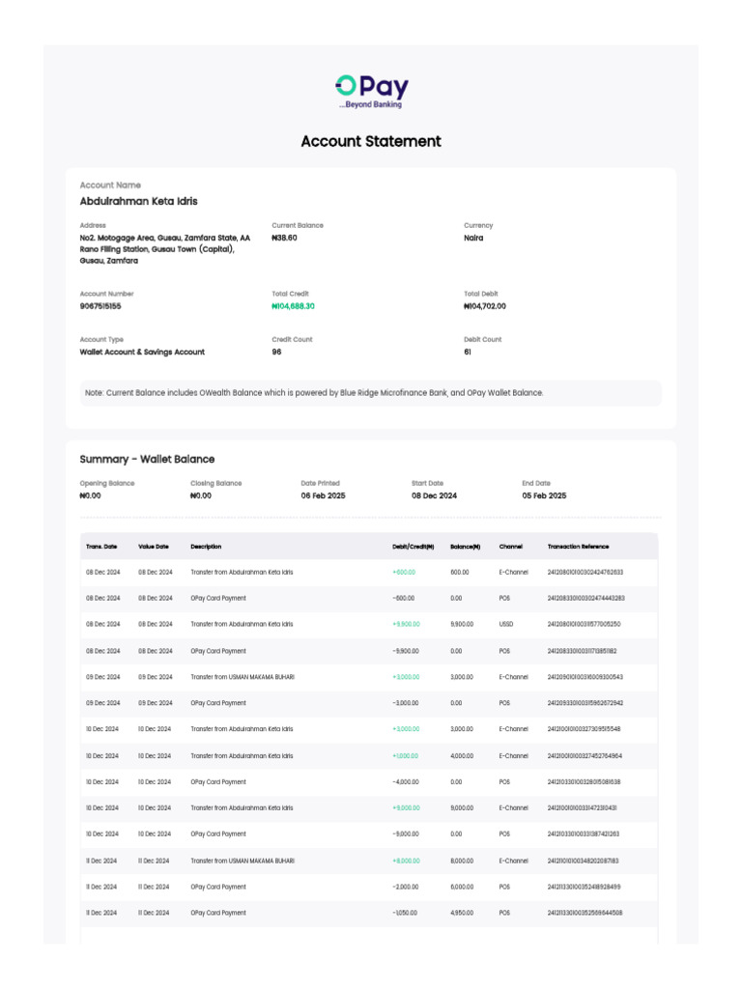Click the Wallet Account & Savings Account text
This screenshot has height=989, width=742.
[142, 353]
